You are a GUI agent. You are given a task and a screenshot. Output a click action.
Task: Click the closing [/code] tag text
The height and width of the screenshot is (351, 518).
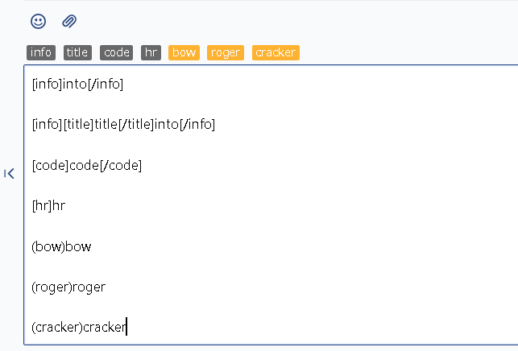[121, 165]
